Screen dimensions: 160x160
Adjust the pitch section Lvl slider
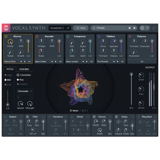(x=8, y=98)
